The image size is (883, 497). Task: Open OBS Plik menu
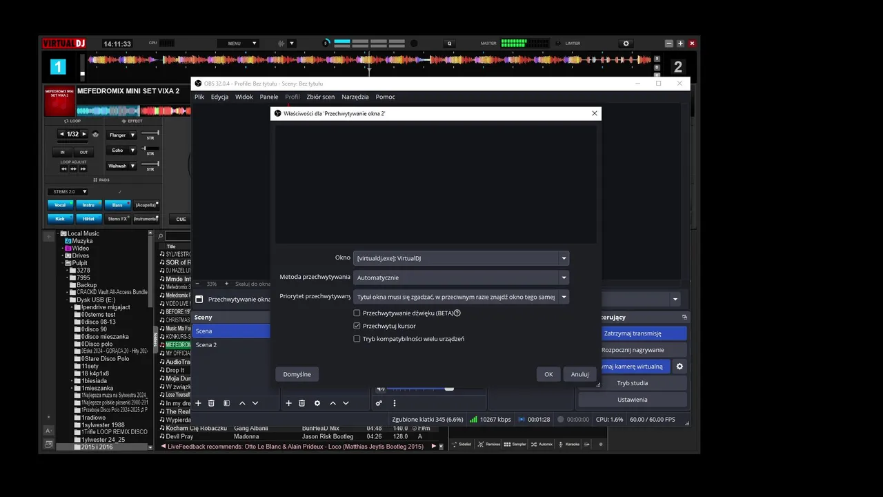point(199,97)
